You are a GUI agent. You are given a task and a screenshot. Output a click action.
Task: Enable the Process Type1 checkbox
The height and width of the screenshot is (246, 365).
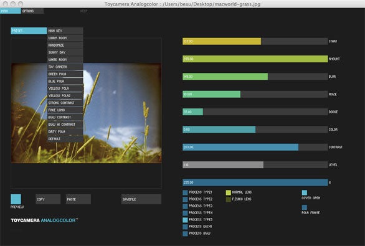click(x=185, y=192)
